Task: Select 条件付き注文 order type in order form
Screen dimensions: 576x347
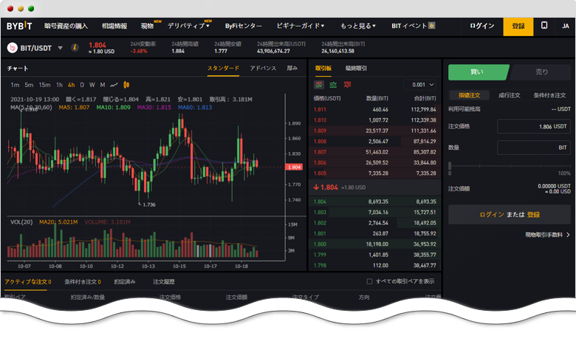Action: click(549, 95)
